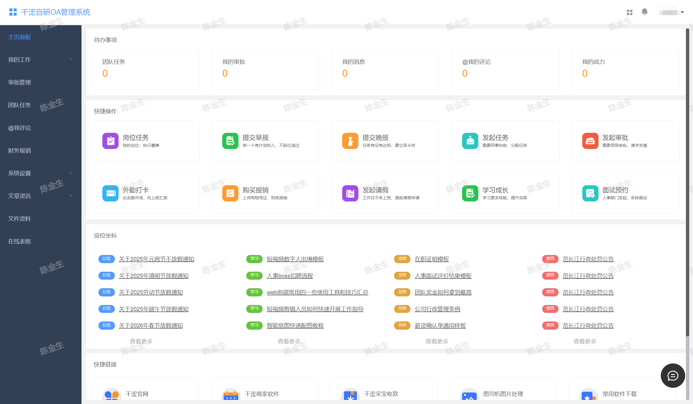Open the @我的评论 pending count card
The height and width of the screenshot is (404, 693).
[505, 69]
